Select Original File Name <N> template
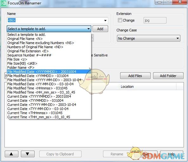 [x=49, y=39]
